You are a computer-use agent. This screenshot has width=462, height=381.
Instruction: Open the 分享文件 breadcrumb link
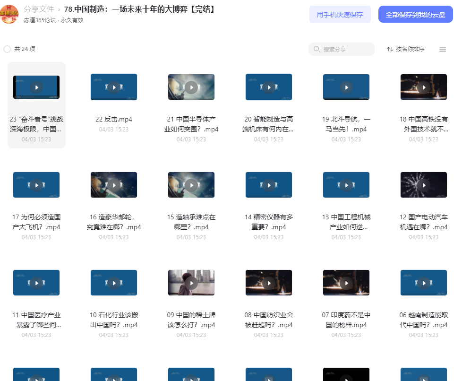click(39, 9)
